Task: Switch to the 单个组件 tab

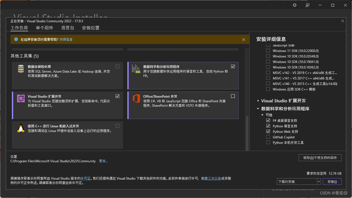Action: point(45,28)
